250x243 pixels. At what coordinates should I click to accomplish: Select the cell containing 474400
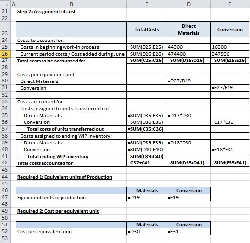click(x=188, y=54)
